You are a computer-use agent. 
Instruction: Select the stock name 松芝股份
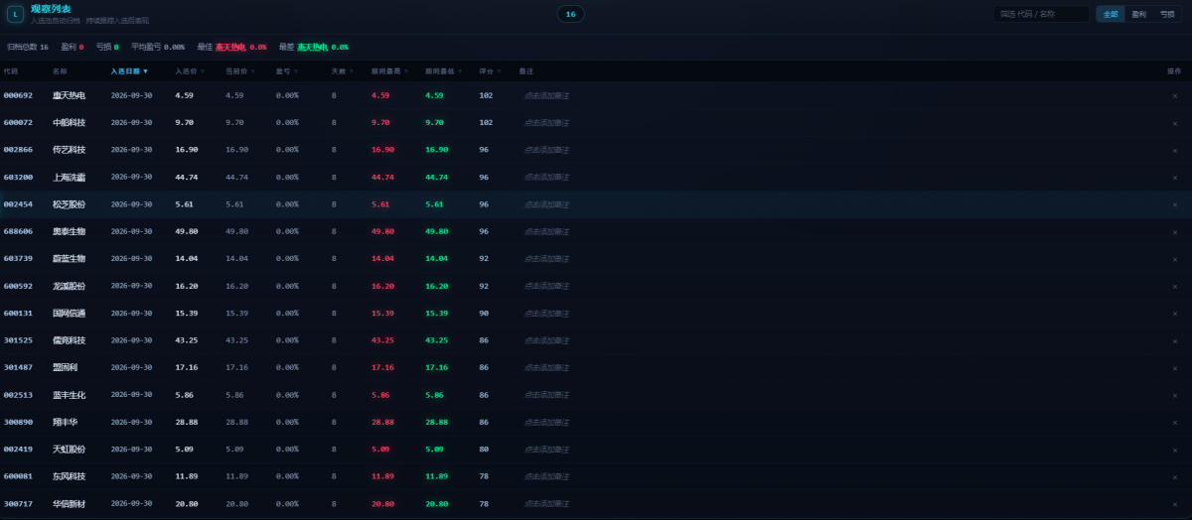point(69,204)
